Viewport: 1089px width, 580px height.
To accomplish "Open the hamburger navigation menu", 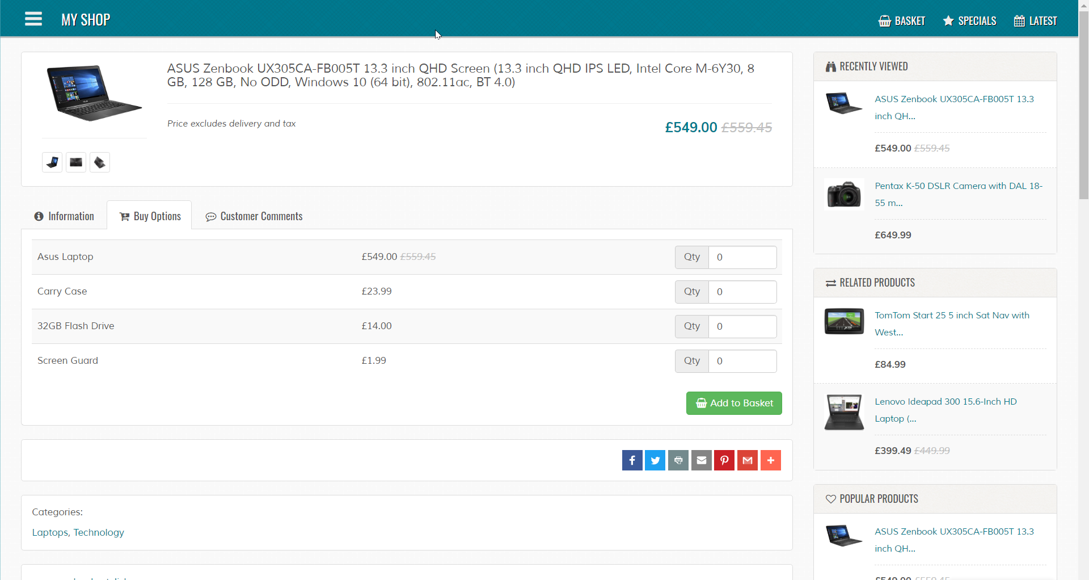I will pyautogui.click(x=33, y=19).
